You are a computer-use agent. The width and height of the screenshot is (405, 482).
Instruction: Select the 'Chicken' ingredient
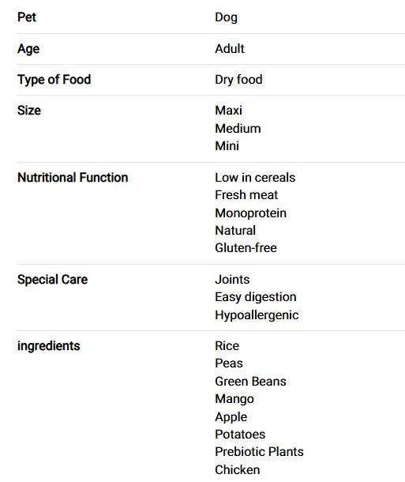pos(238,470)
